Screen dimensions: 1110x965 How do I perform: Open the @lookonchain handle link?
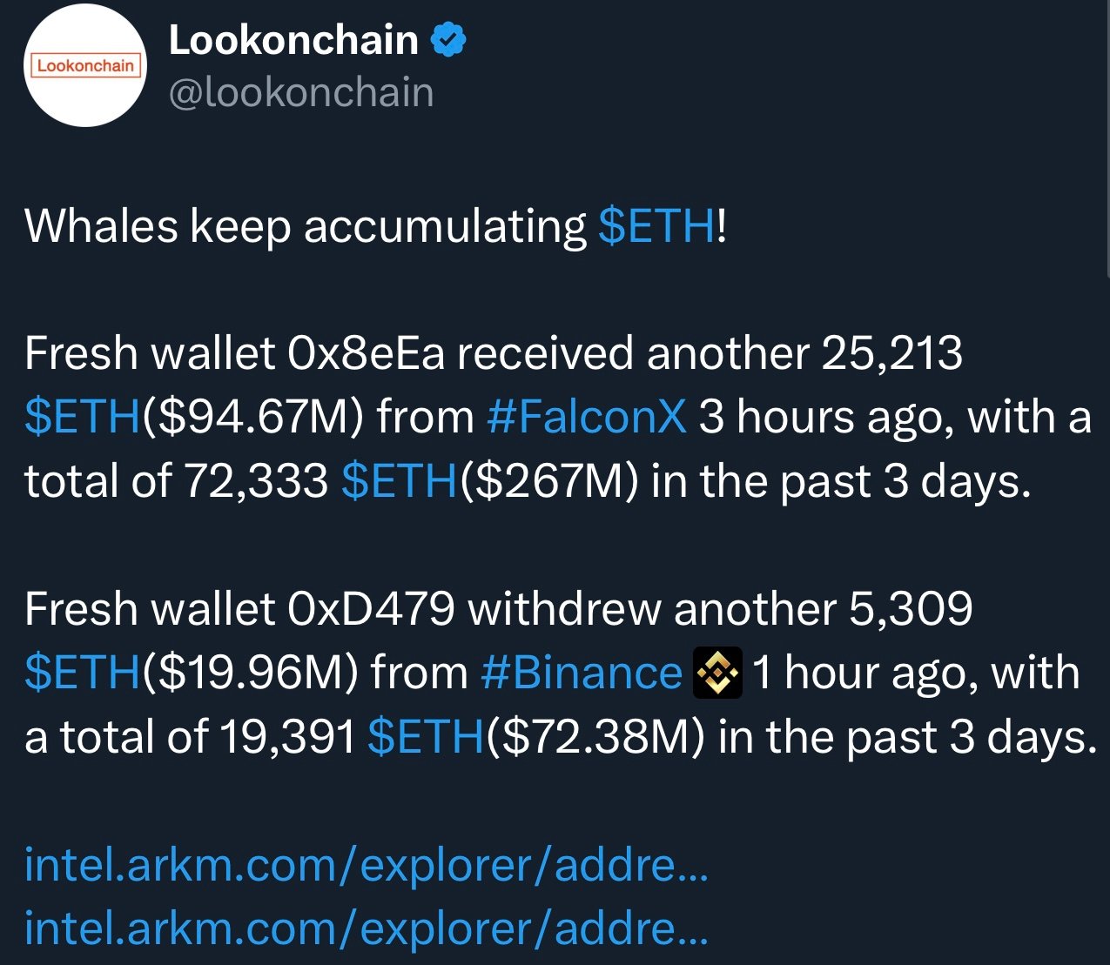300,92
